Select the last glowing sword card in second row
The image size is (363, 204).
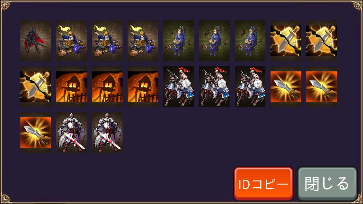tap(322, 87)
